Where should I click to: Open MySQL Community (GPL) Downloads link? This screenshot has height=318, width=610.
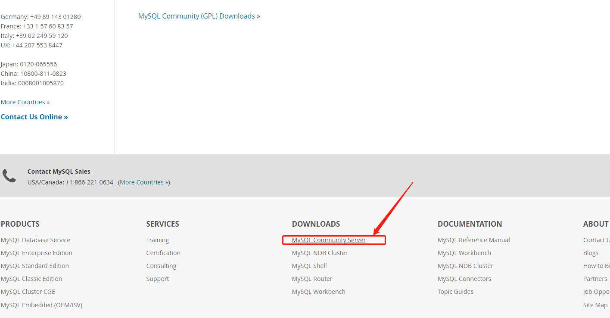tap(199, 16)
